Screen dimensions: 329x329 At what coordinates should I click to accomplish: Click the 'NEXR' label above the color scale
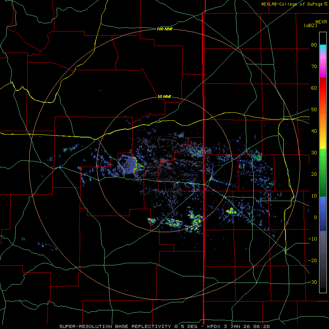coord(321,22)
